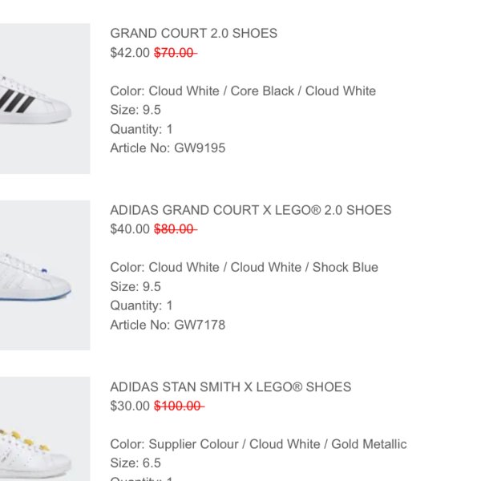This screenshot has width=481, height=481.
Task: Open the Grand Court X LEGO shoe image
Action: [45, 275]
